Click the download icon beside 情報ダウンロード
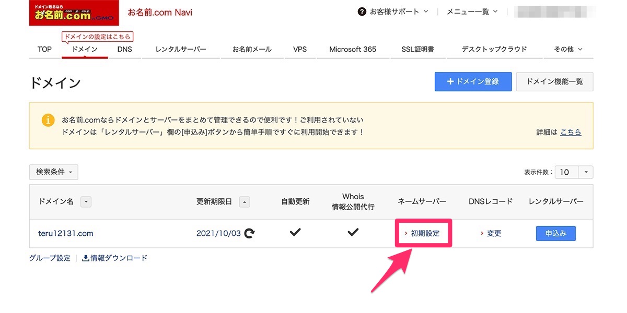 [x=86, y=258]
